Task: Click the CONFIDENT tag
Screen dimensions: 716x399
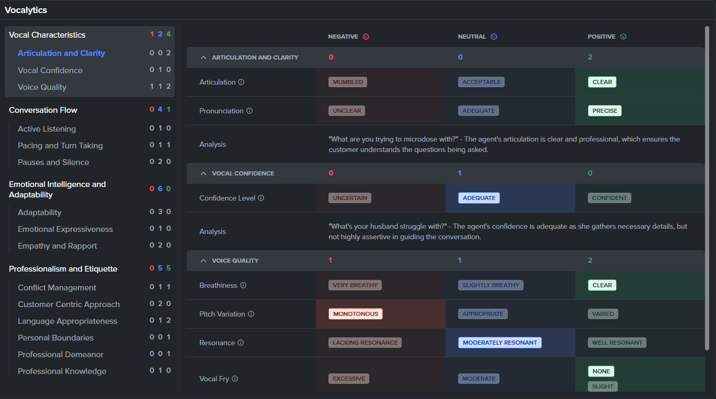Action: pyautogui.click(x=609, y=198)
